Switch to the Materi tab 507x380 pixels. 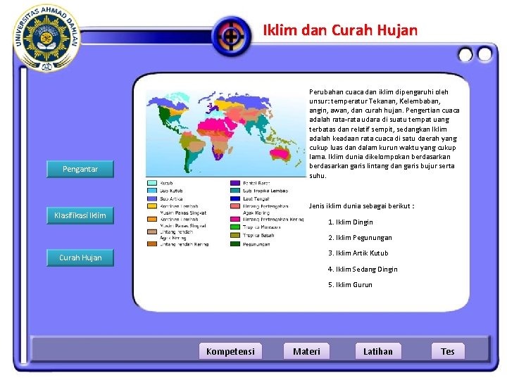(306, 351)
